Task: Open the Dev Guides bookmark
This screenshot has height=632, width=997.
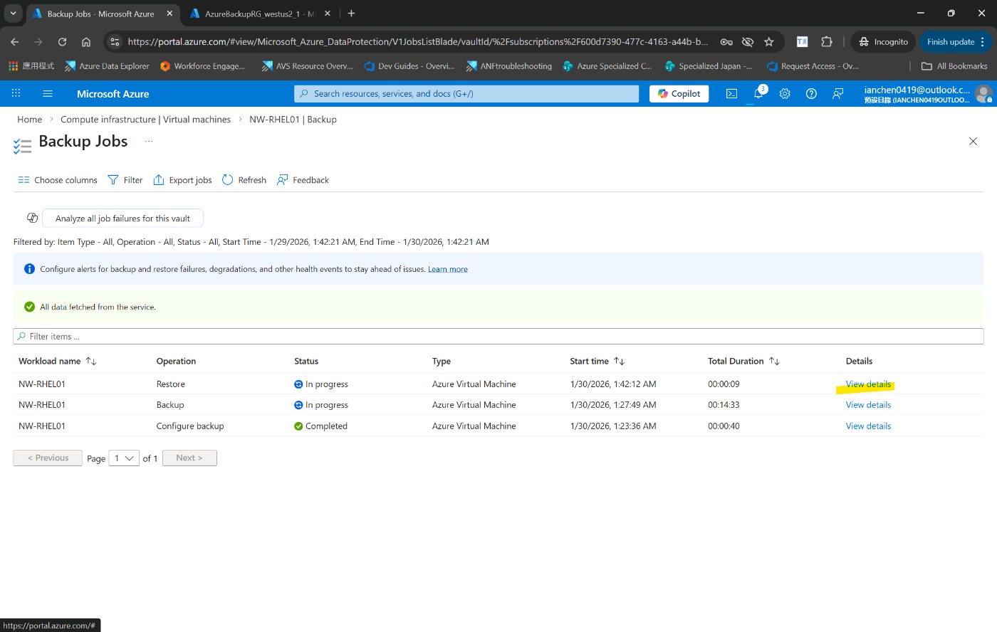Action: click(409, 66)
